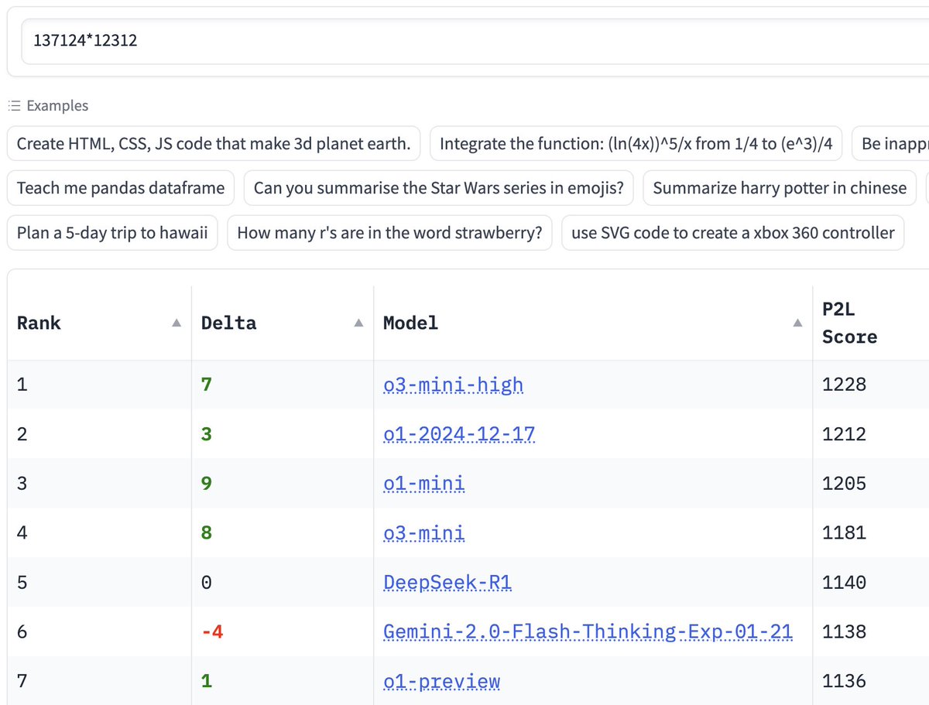Select the 'Integrate the function' example
The image size is (929, 705).
636,143
